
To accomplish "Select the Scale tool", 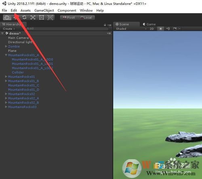I will click(33, 17).
